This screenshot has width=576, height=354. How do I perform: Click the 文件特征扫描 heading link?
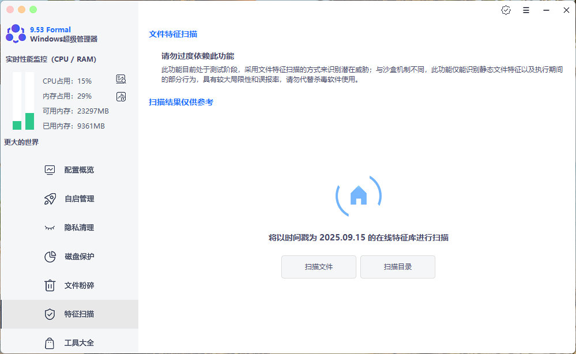pos(172,33)
